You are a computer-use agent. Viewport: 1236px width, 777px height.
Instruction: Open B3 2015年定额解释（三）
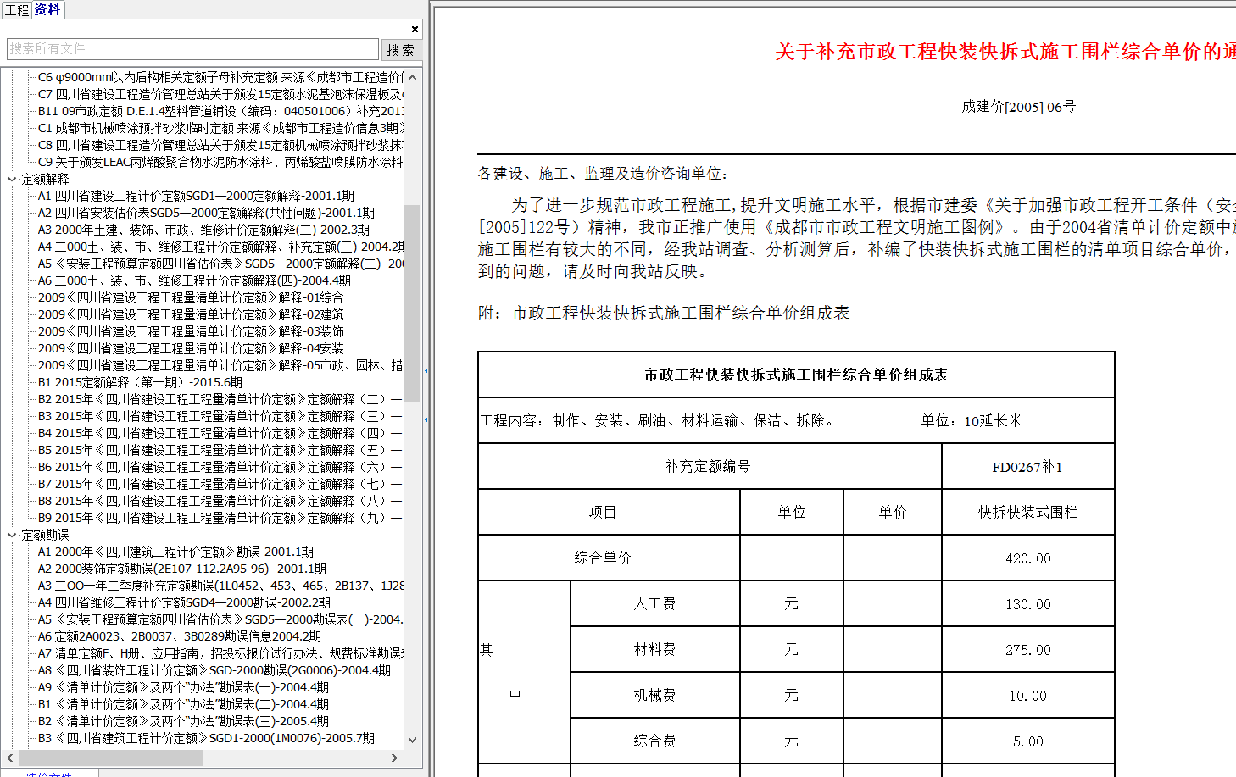point(220,416)
